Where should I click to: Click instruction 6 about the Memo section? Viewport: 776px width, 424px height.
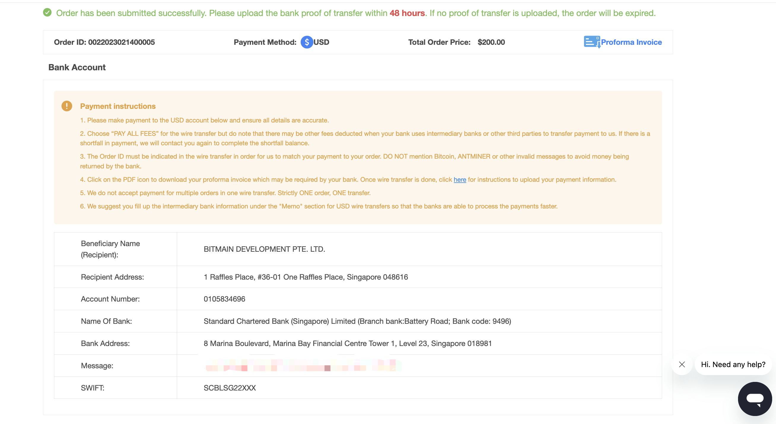coord(319,206)
